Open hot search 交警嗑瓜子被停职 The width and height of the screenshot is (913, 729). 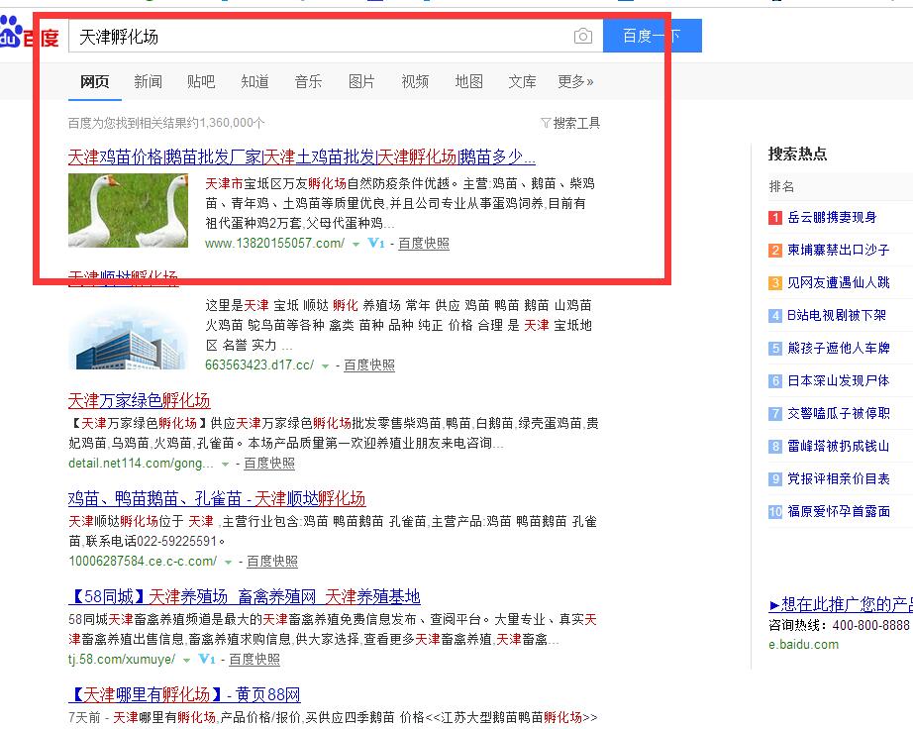pyautogui.click(x=839, y=413)
